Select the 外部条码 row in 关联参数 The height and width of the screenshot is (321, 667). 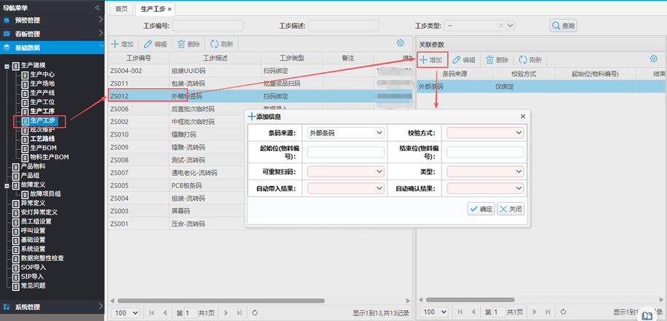pyautogui.click(x=542, y=86)
